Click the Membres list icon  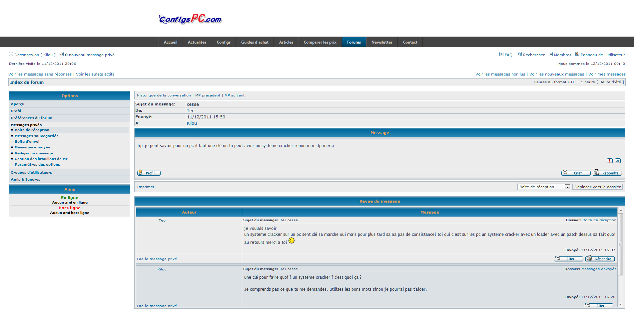click(x=551, y=54)
